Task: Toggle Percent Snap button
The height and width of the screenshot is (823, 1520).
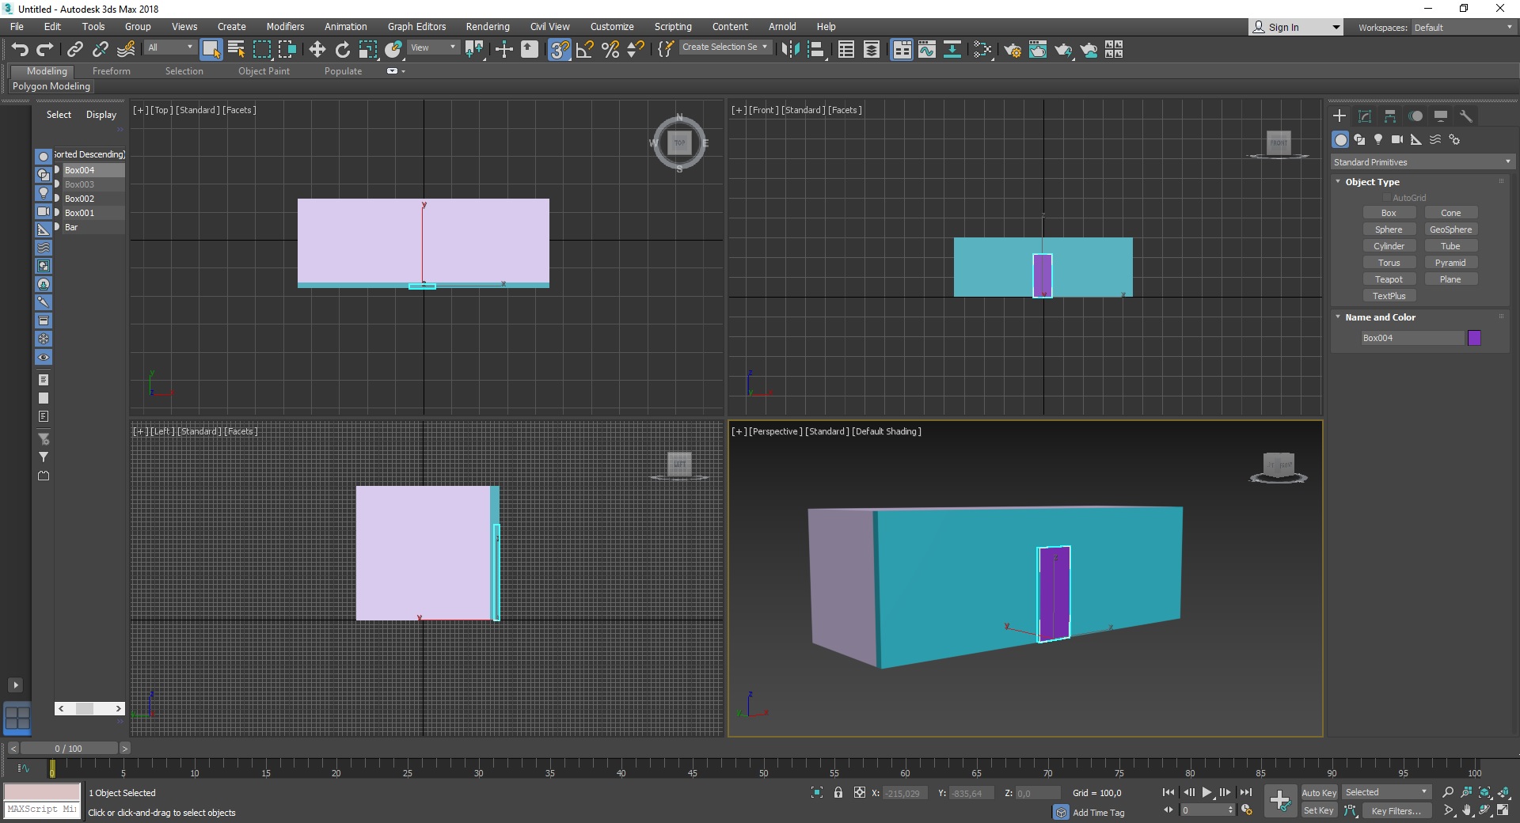Action: click(x=610, y=50)
